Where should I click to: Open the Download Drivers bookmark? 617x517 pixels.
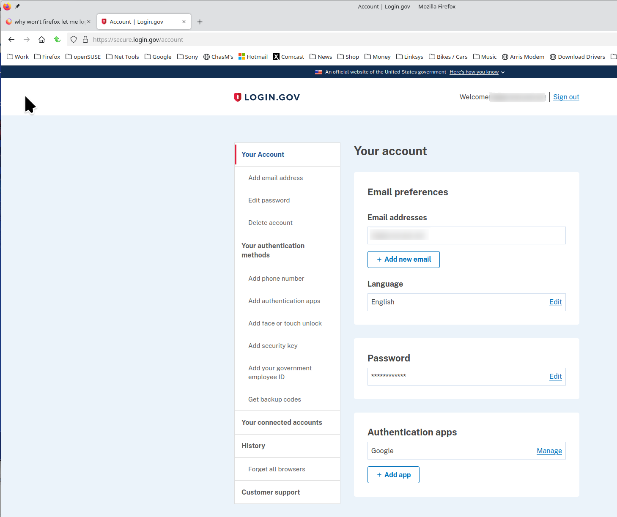coord(578,57)
